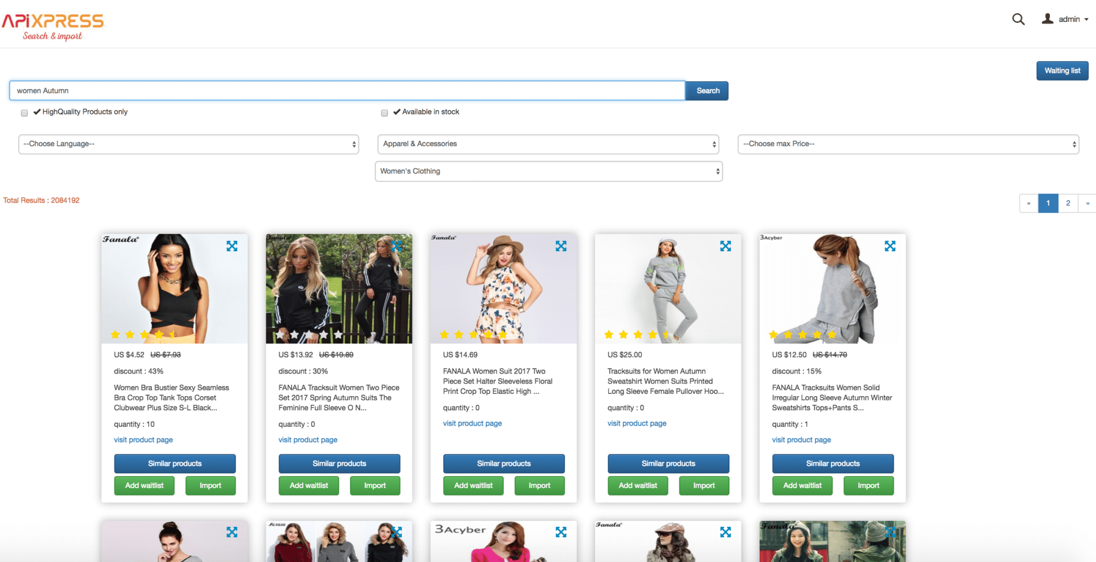Screen dimensions: 1096x562
Task: Click the floral halter suit product thumbnail
Action: point(504,289)
